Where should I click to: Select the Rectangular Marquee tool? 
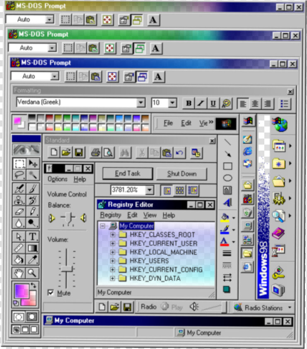coord(19,164)
